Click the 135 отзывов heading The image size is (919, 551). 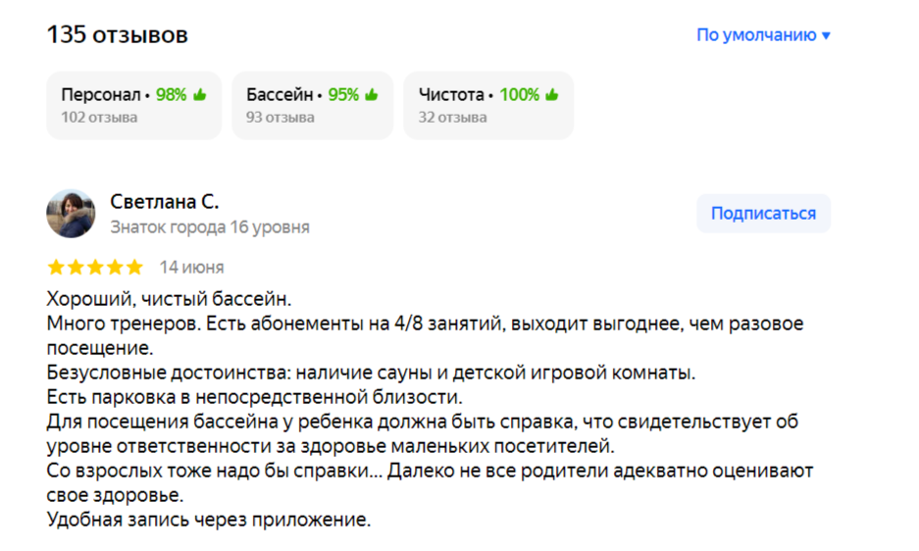click(118, 34)
